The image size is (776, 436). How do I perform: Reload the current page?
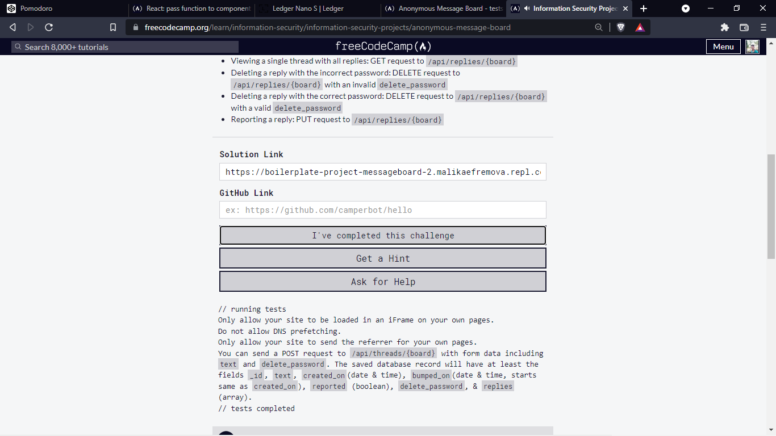(49, 27)
